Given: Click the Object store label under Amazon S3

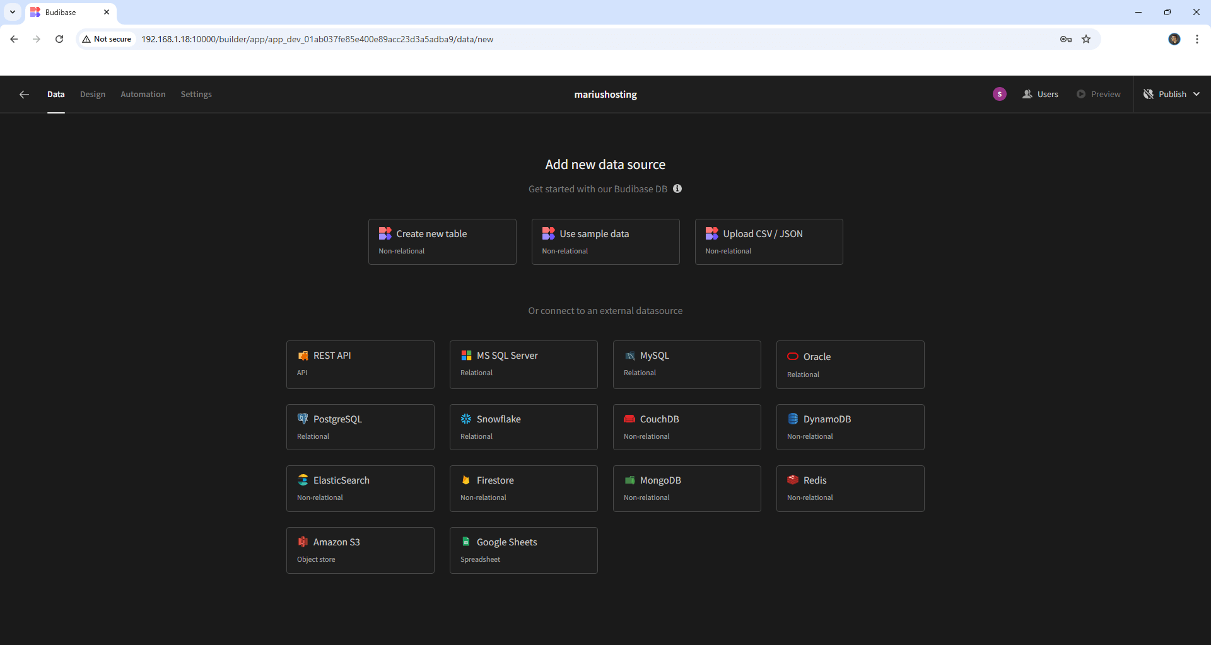Looking at the screenshot, I should click(x=316, y=559).
